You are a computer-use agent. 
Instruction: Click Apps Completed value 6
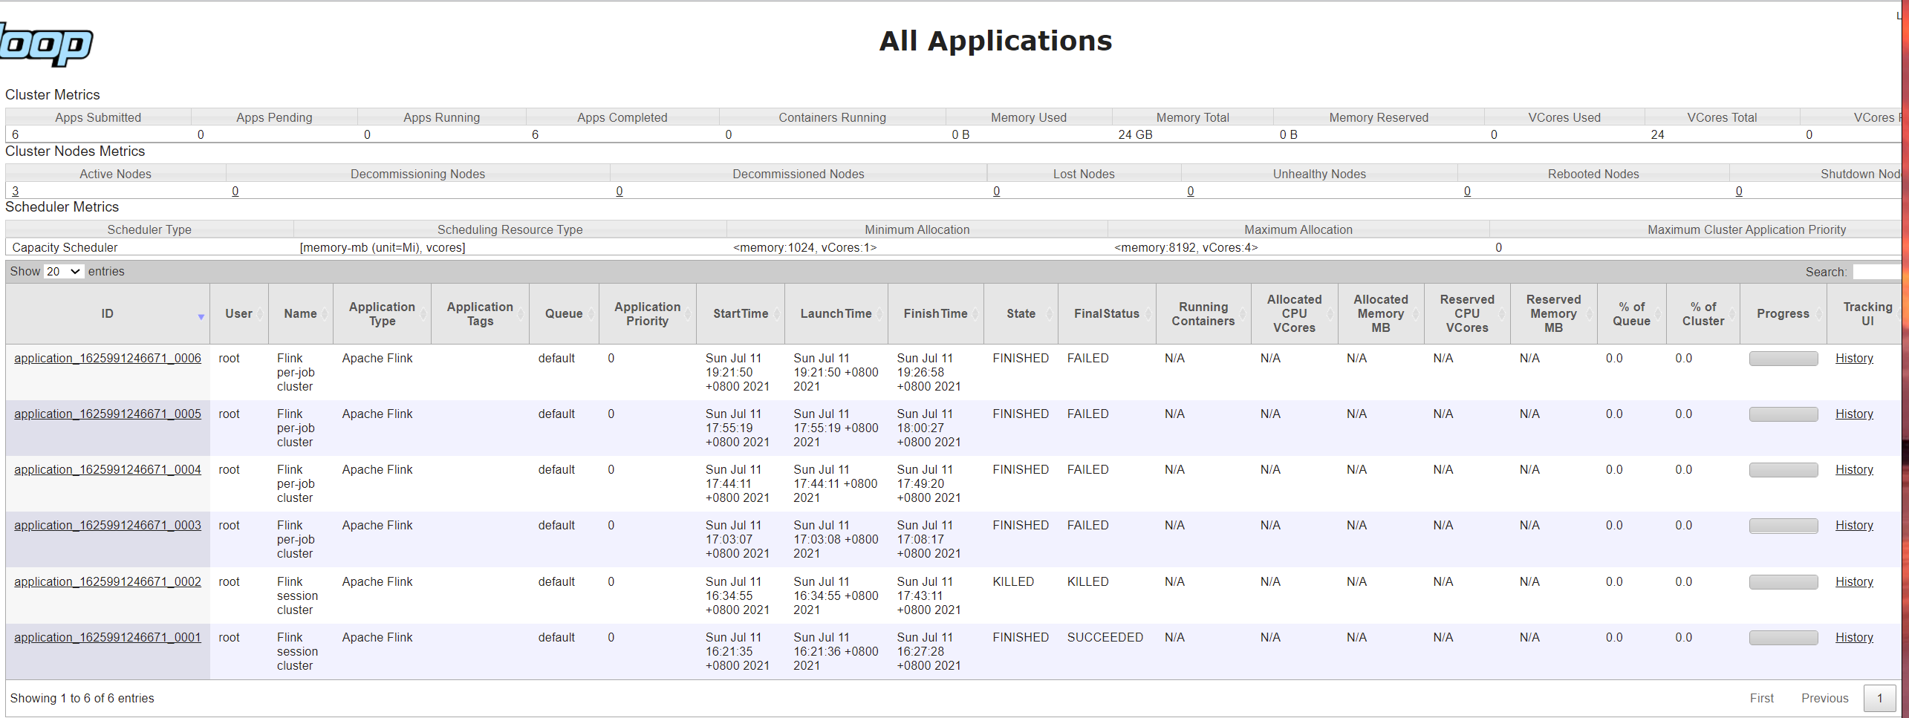click(x=535, y=135)
